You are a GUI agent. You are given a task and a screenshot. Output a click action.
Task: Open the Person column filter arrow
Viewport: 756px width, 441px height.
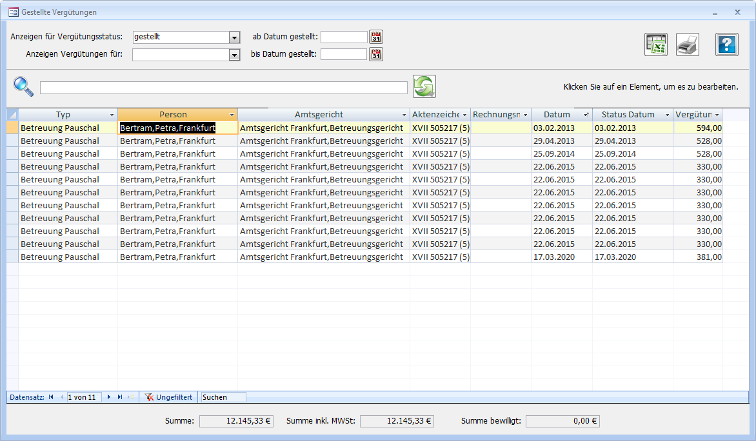coord(232,115)
